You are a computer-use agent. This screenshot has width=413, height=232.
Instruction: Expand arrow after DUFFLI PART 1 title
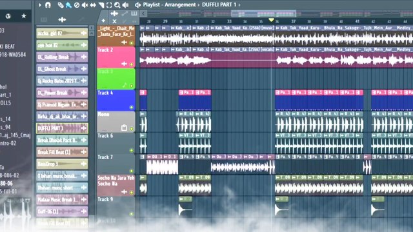(239, 5)
